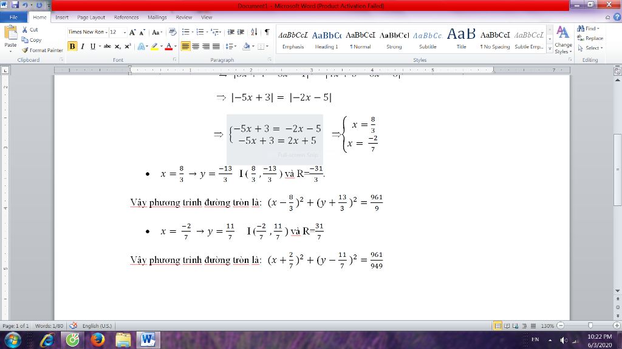Viewport: 622px width, 349px height.
Task: Open Select dropdown in Editing
Action: 590,48
